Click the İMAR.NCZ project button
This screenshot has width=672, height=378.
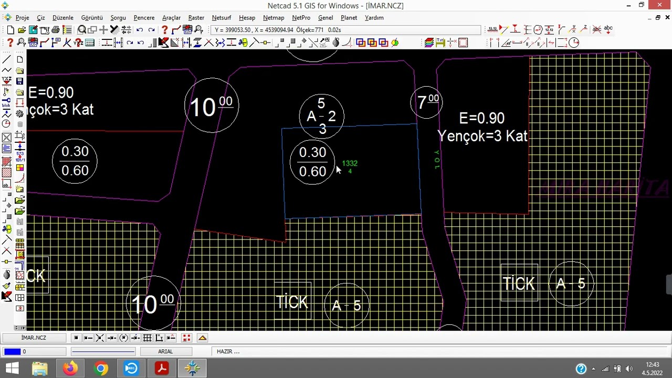pyautogui.click(x=34, y=338)
